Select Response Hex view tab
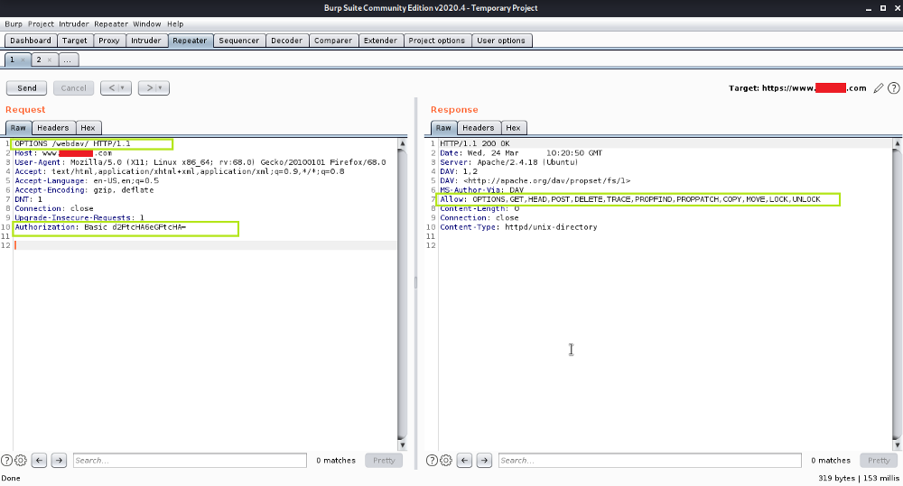903x486 pixels. 513,128
